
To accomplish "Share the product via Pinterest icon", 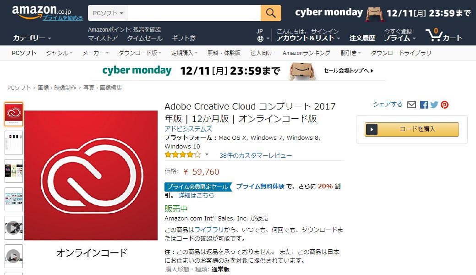I will (444, 104).
